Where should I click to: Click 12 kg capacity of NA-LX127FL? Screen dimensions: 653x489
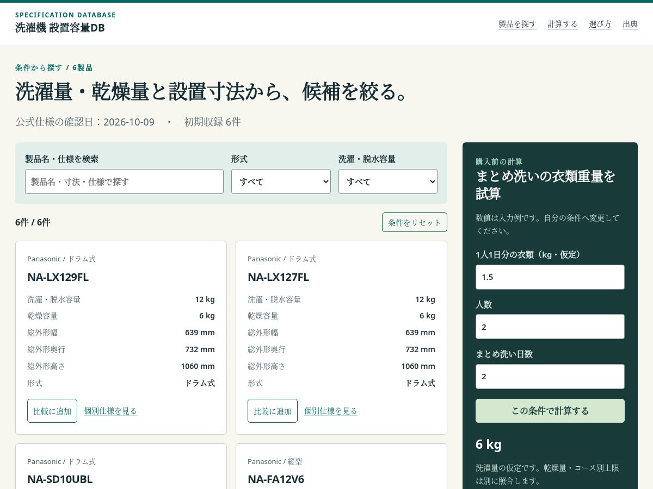tap(425, 299)
